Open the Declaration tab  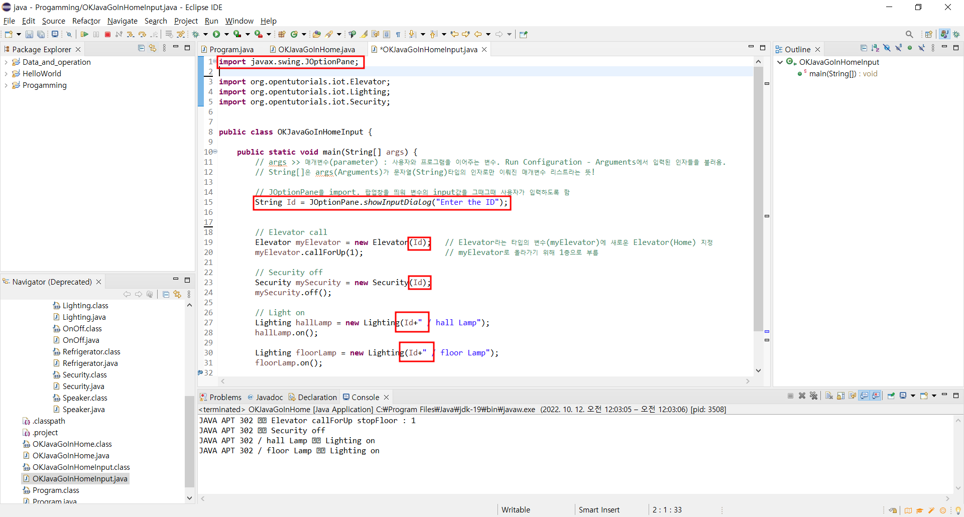click(x=312, y=397)
